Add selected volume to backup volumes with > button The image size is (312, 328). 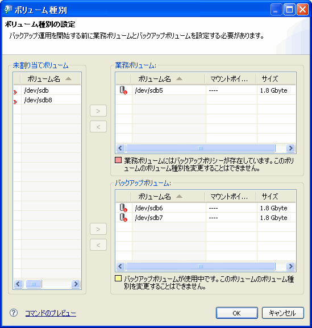(98, 229)
